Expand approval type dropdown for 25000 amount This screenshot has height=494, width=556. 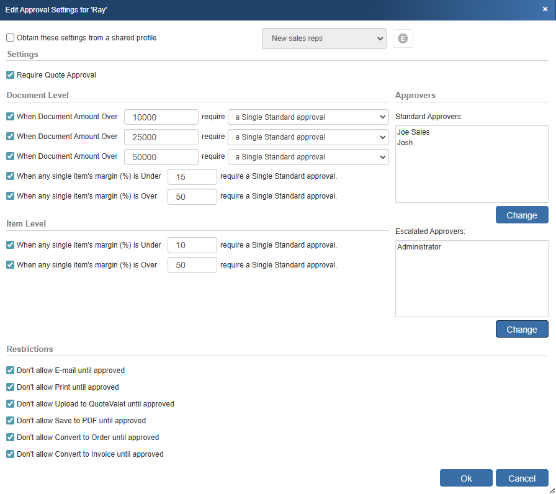click(308, 137)
